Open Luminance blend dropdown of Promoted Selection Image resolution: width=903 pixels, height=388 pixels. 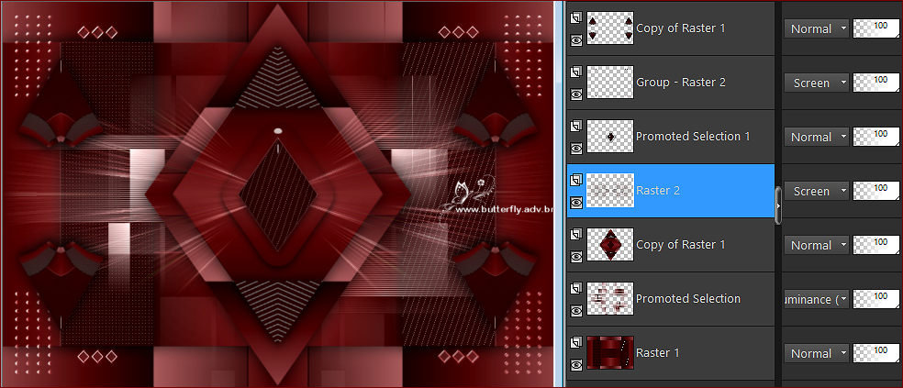[x=817, y=299]
